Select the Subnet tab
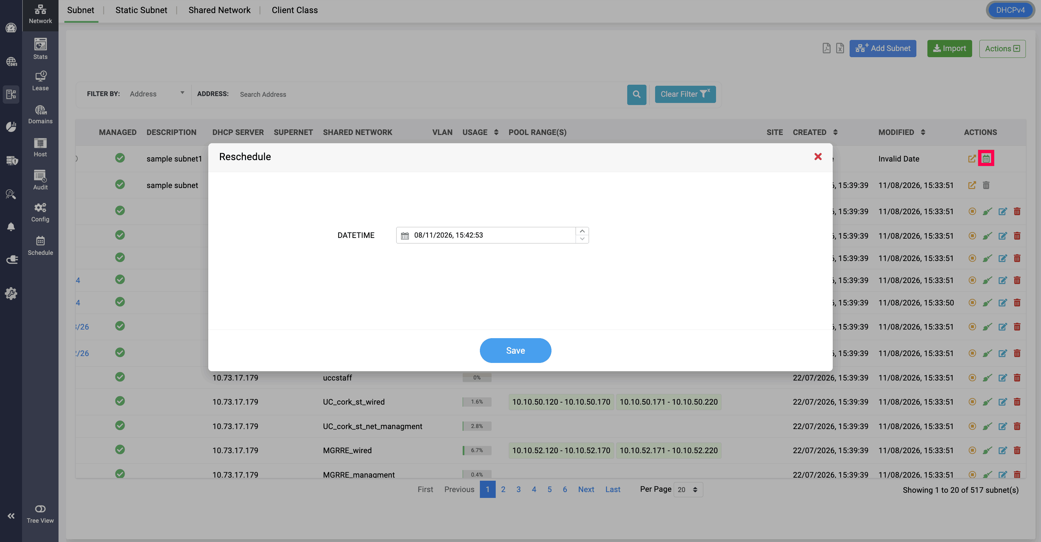 click(x=81, y=10)
